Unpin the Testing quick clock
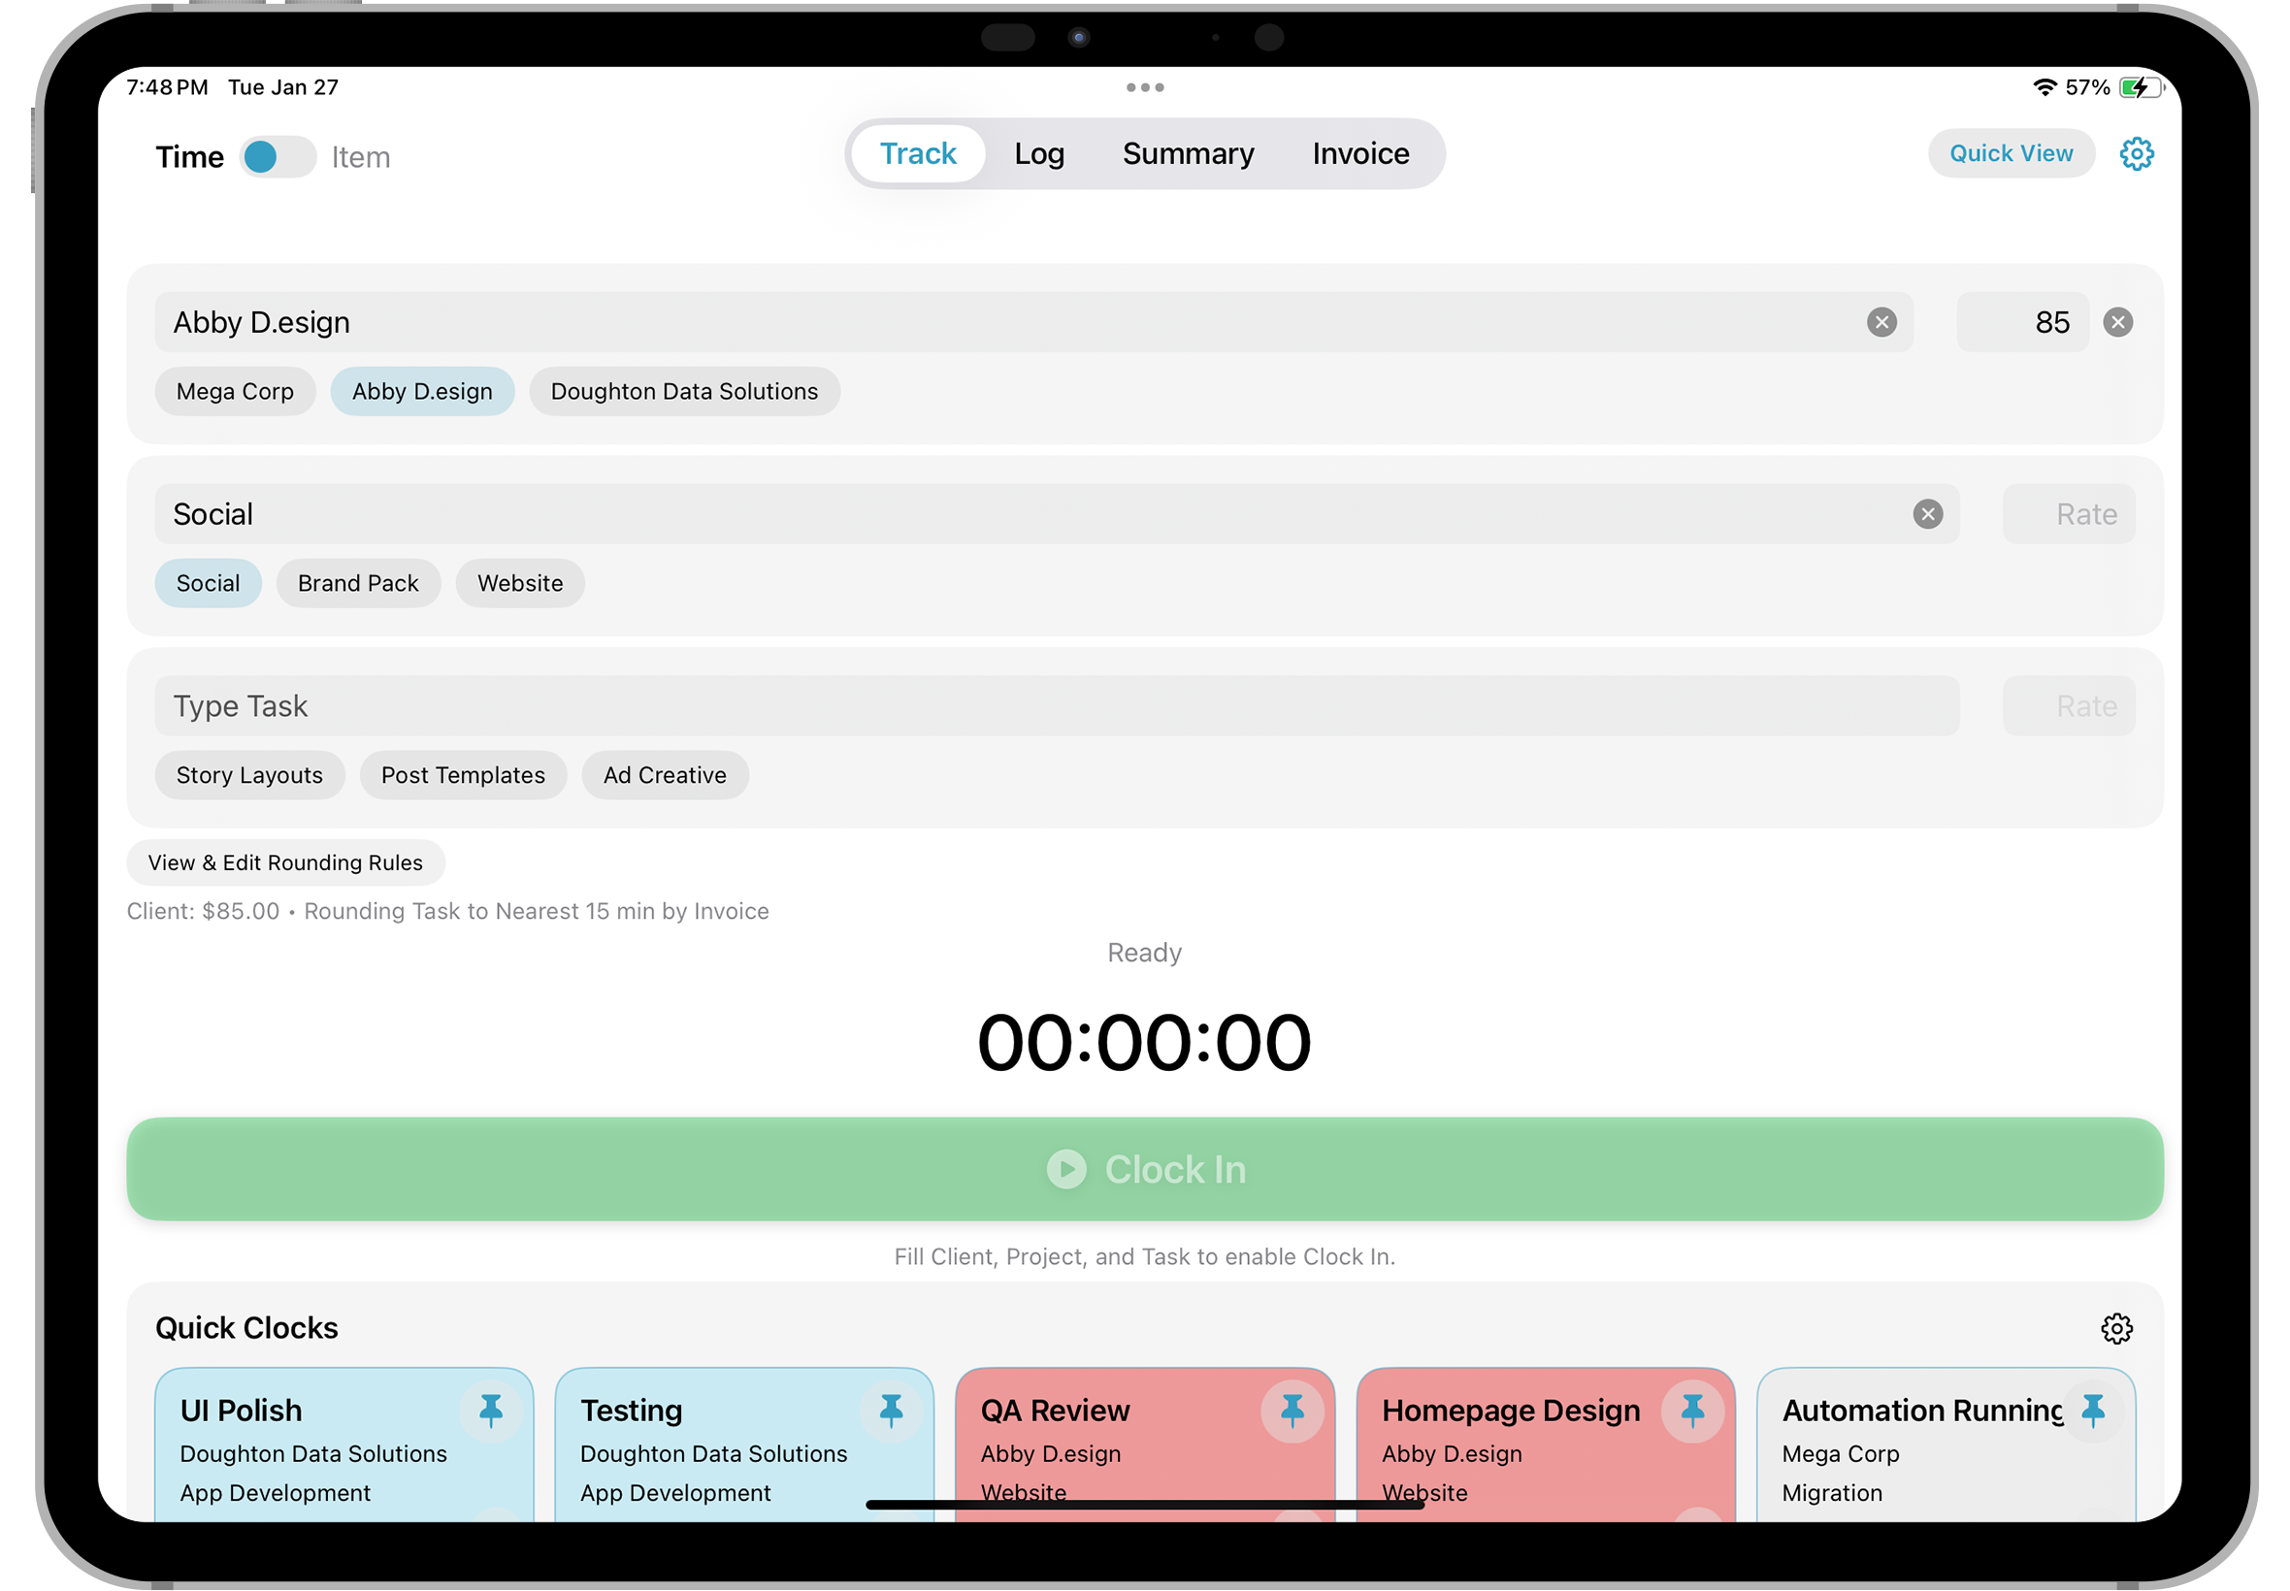The height and width of the screenshot is (1591, 2290). coord(893,1410)
